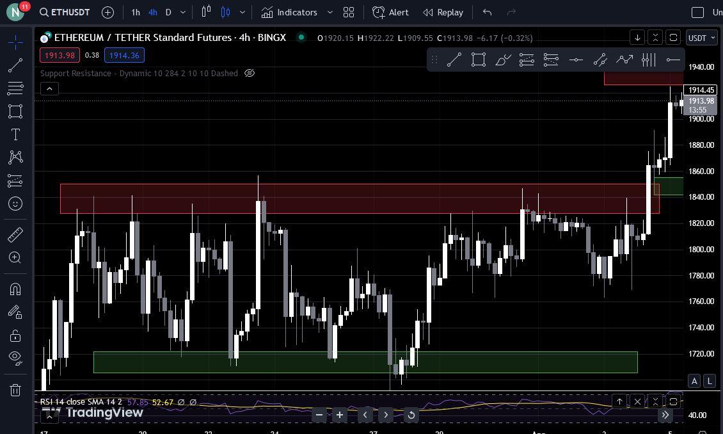Expand the USDT currency dropdown
This screenshot has width=723, height=434.
(x=702, y=38)
